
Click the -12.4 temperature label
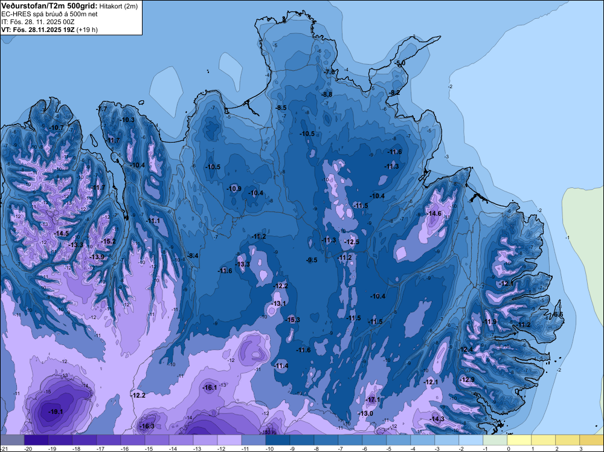[465, 349]
